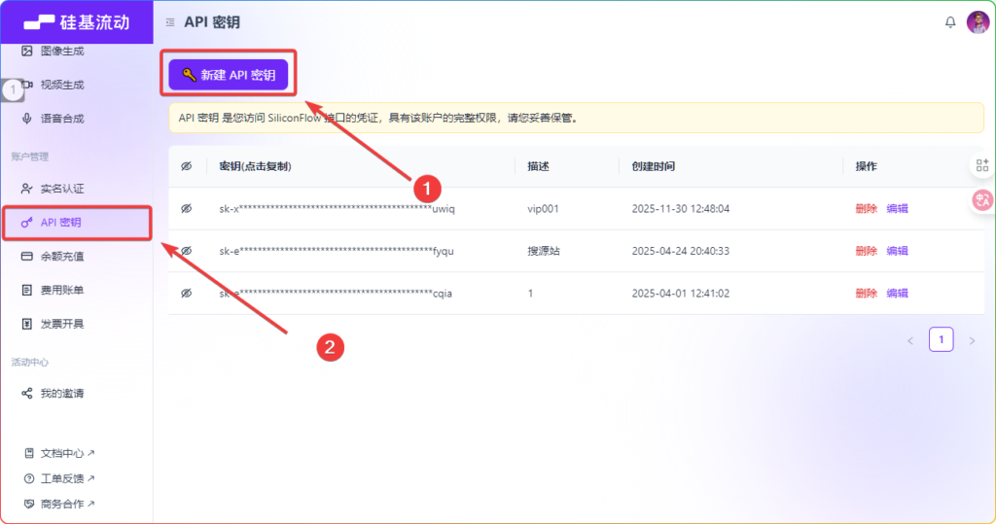
Task: Click the grid apps floating icon
Action: coord(982,166)
